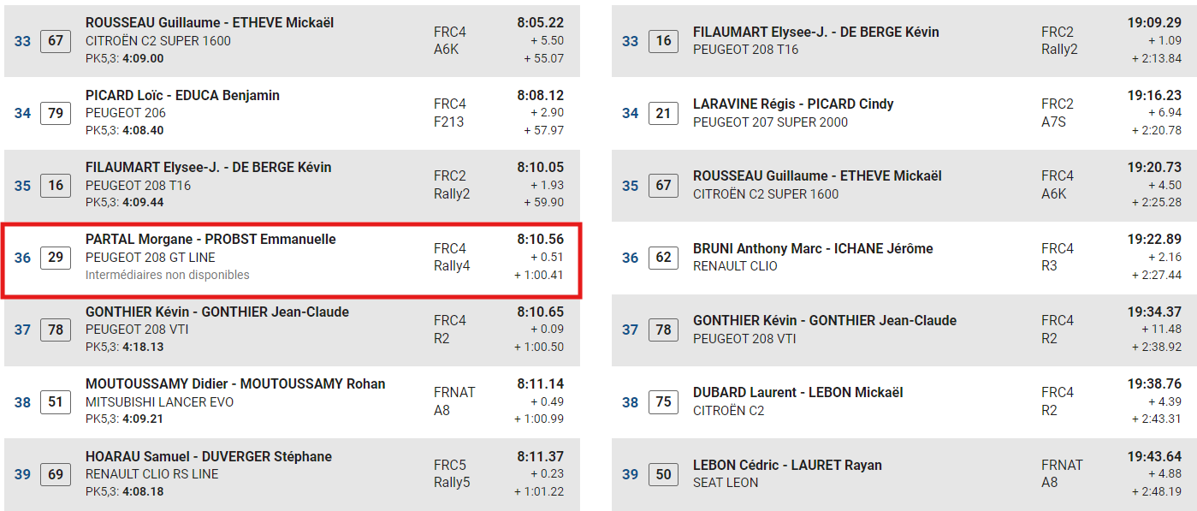Screen dimensions: 1197x511
Task: Open PARTAL Morgane - PROBST Emmanuelle crew entry
Action: [x=210, y=240]
